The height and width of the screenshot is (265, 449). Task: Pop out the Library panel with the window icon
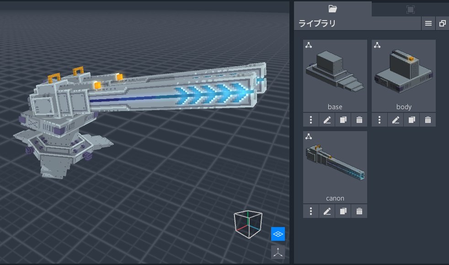442,23
